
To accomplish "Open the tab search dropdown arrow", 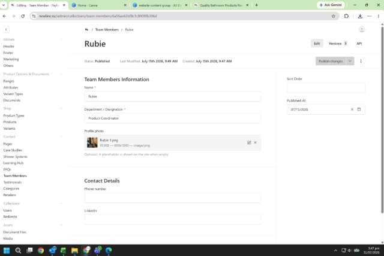I will pos(4,5).
